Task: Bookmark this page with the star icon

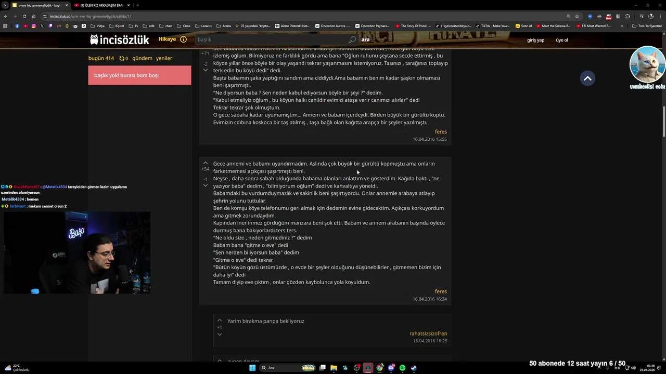Action: (x=577, y=16)
